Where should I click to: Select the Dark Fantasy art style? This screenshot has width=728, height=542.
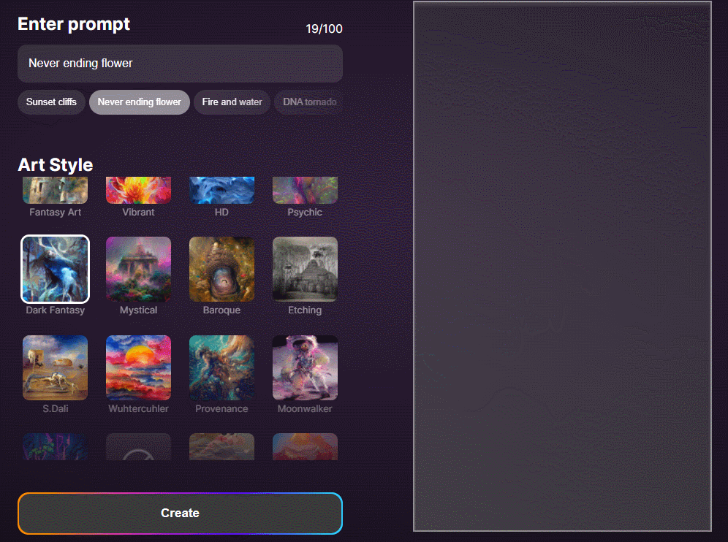pyautogui.click(x=56, y=269)
